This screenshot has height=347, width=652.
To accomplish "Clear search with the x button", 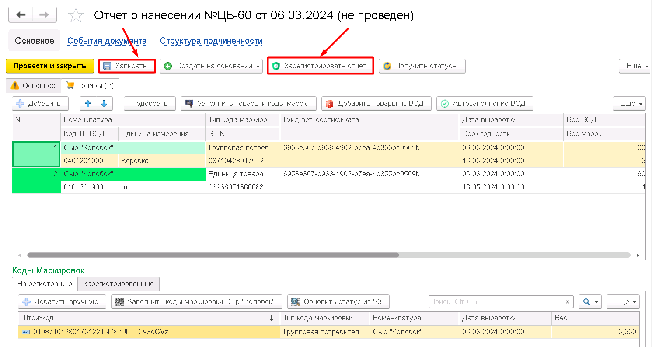I will (x=568, y=301).
